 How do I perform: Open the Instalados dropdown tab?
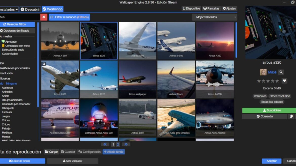point(9,9)
